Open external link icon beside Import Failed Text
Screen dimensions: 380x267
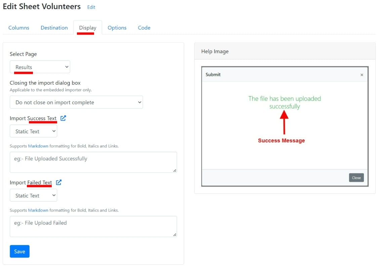[x=59, y=182]
